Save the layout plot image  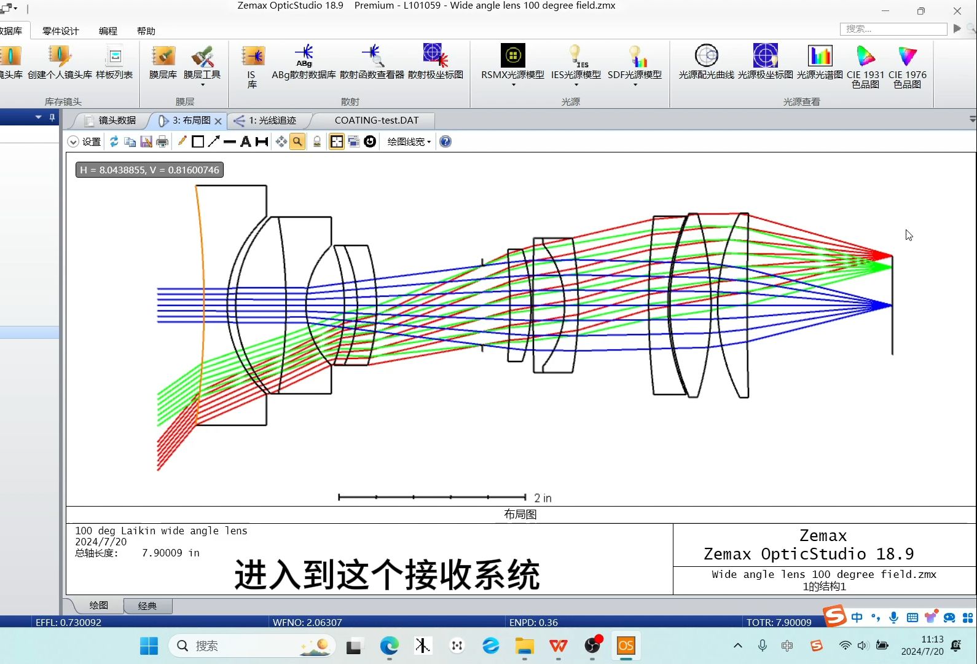tap(146, 141)
